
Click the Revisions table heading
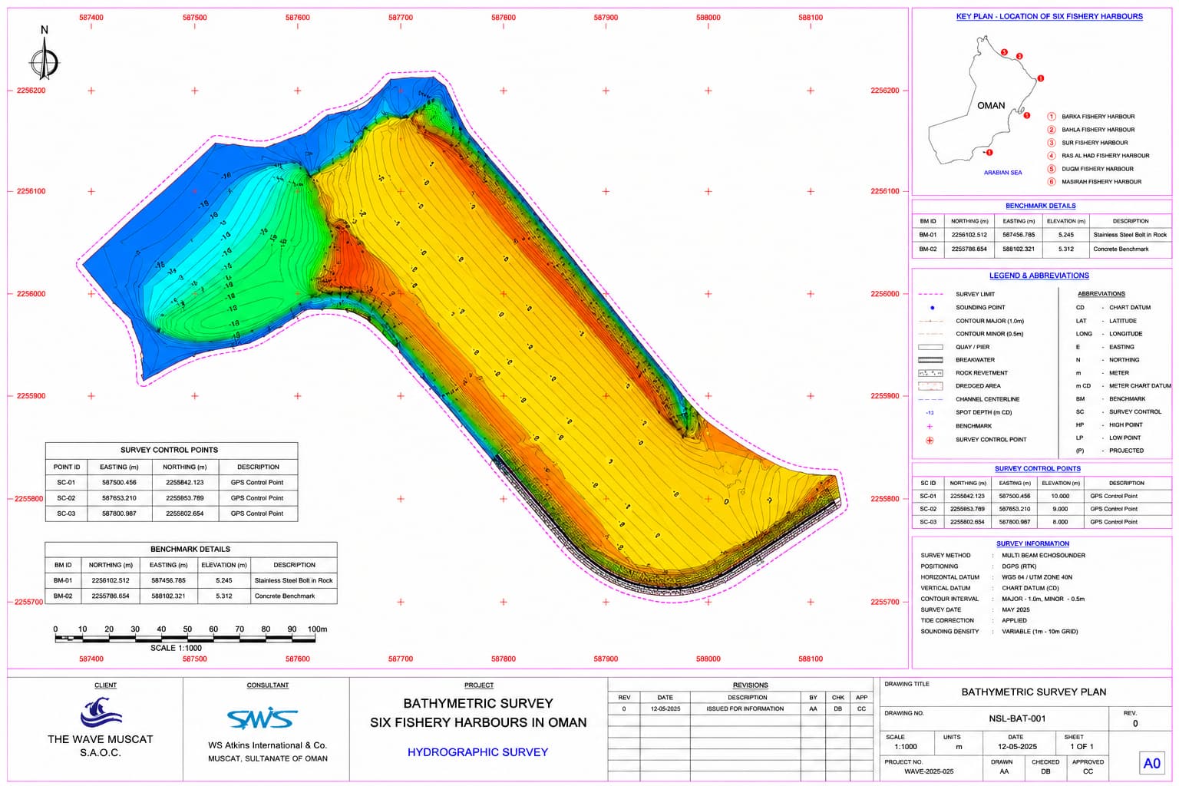click(750, 685)
